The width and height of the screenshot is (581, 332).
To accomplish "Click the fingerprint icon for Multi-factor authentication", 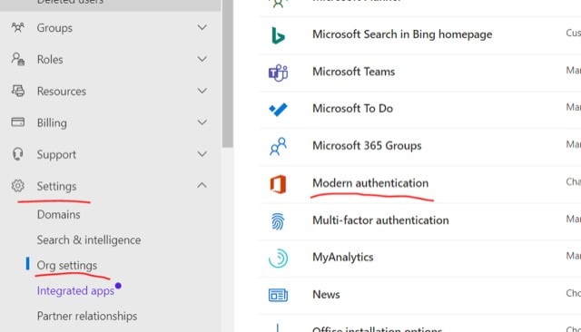I will point(278,221).
